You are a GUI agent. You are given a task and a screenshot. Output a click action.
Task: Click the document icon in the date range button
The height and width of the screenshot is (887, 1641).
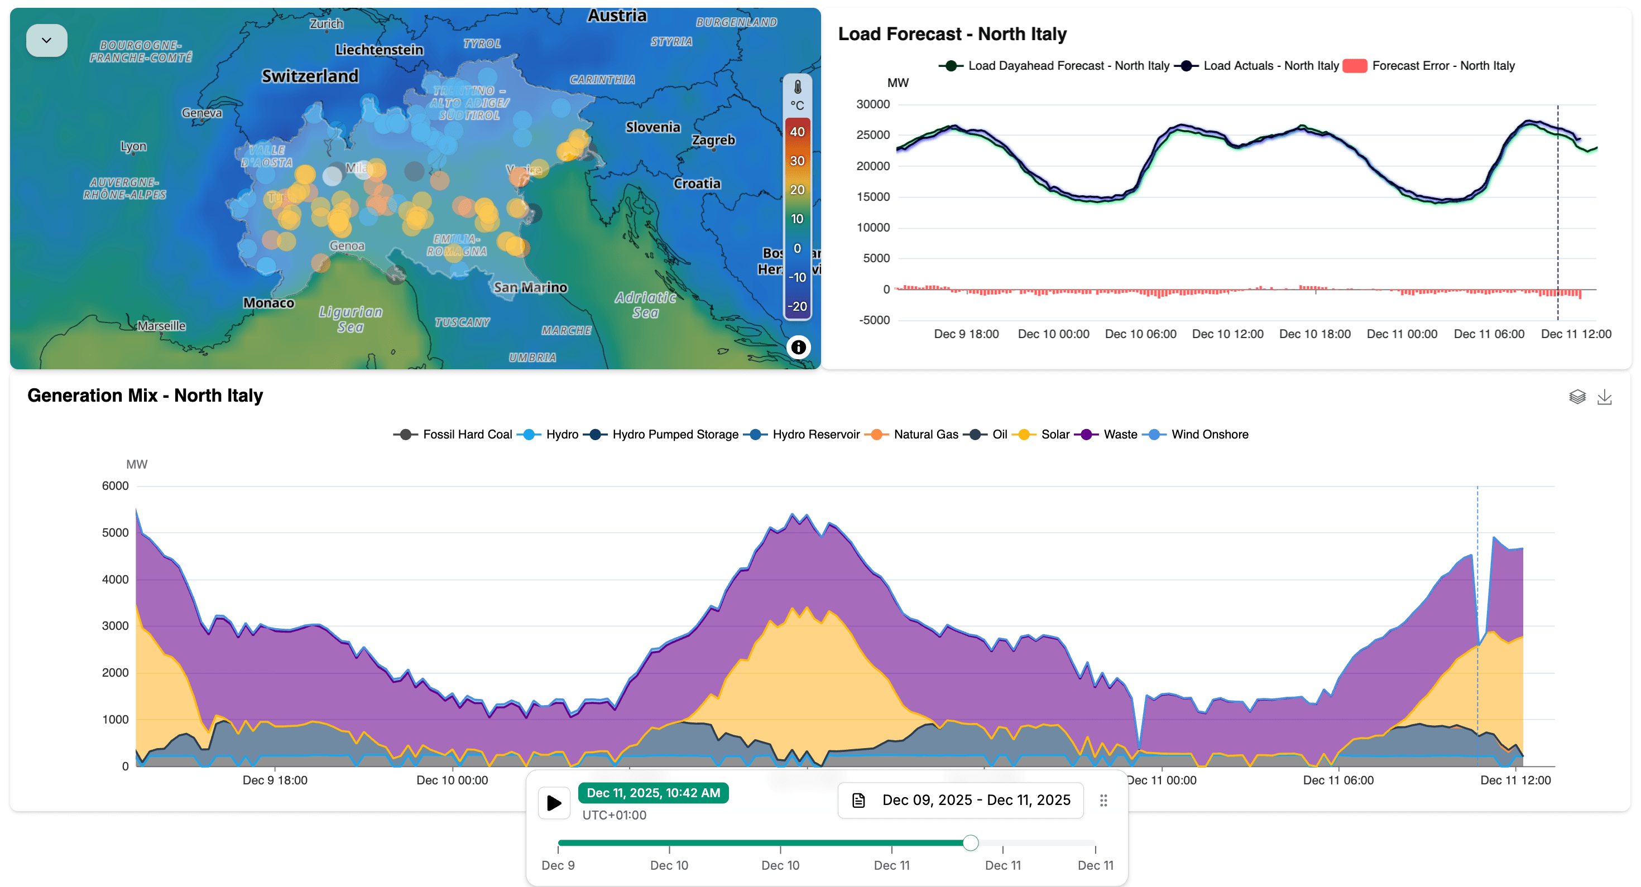pyautogui.click(x=860, y=801)
